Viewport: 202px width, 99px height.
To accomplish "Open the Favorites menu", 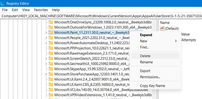I will (41, 10).
